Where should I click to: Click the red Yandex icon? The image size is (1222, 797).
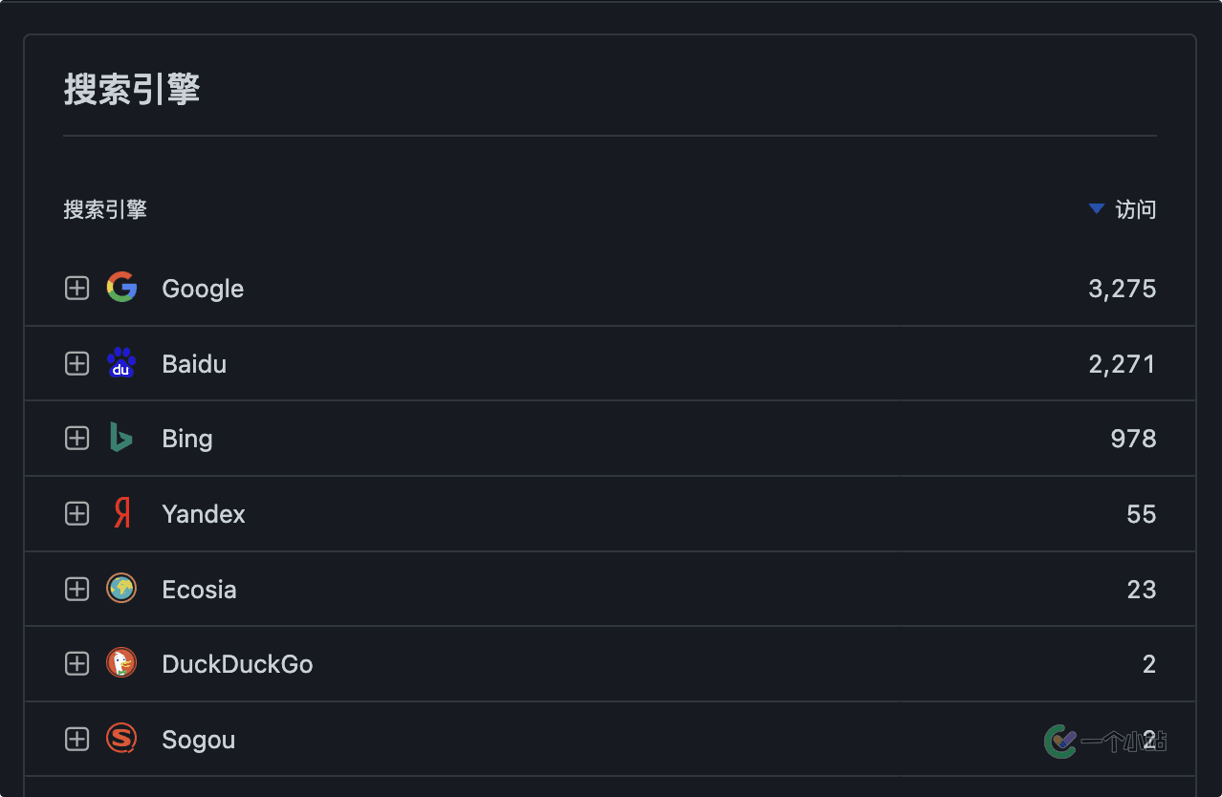point(121,513)
